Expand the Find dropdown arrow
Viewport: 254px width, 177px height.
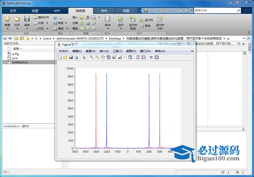67,29
